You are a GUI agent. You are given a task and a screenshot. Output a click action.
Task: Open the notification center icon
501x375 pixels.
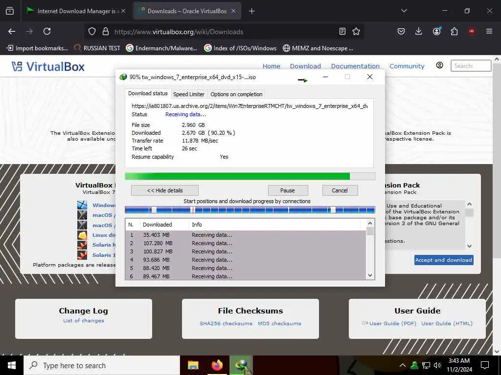485,365
